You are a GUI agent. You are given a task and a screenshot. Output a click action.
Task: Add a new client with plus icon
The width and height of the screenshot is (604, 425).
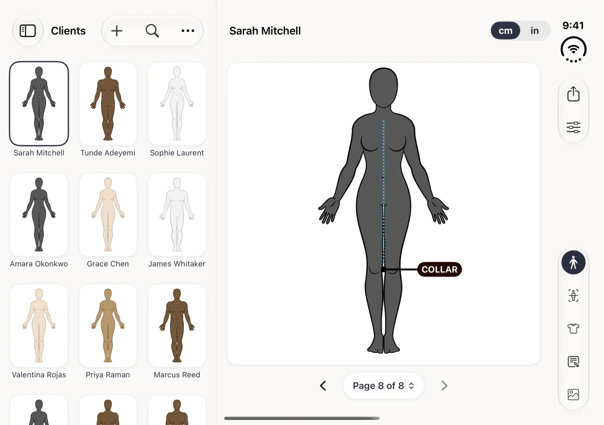tap(117, 31)
